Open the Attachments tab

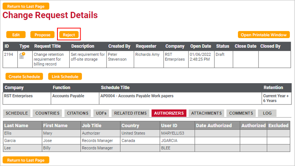tap(206, 113)
